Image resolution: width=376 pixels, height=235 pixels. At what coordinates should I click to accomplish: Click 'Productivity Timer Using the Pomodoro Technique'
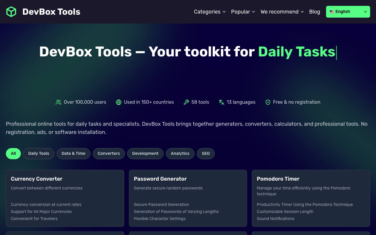[305, 204]
